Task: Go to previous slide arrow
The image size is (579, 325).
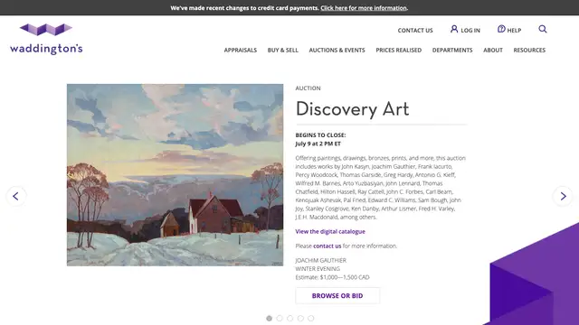Action: pyautogui.click(x=16, y=196)
